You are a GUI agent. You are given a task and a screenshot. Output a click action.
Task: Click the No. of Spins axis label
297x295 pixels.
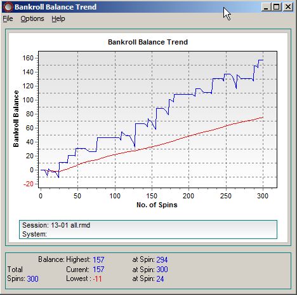point(157,205)
